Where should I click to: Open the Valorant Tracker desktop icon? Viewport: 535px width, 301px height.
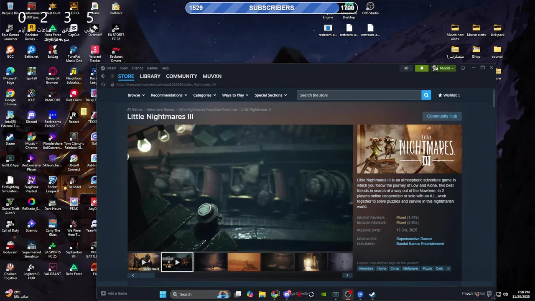(x=95, y=54)
